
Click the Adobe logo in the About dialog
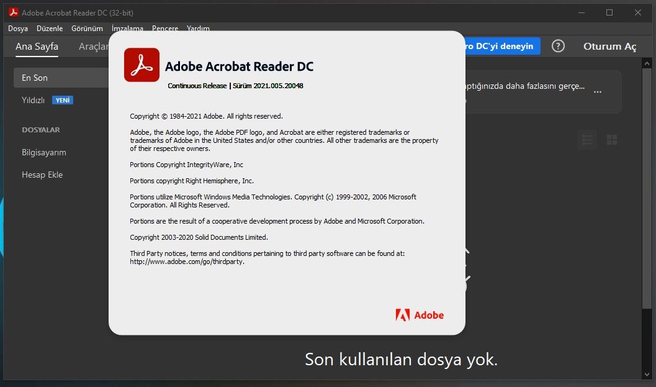coord(420,315)
